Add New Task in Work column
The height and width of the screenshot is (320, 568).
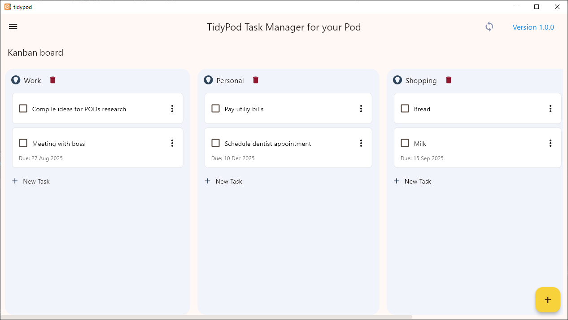point(31,181)
